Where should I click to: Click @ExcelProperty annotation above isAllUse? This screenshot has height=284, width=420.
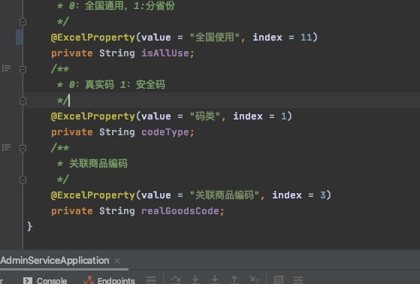click(x=93, y=38)
